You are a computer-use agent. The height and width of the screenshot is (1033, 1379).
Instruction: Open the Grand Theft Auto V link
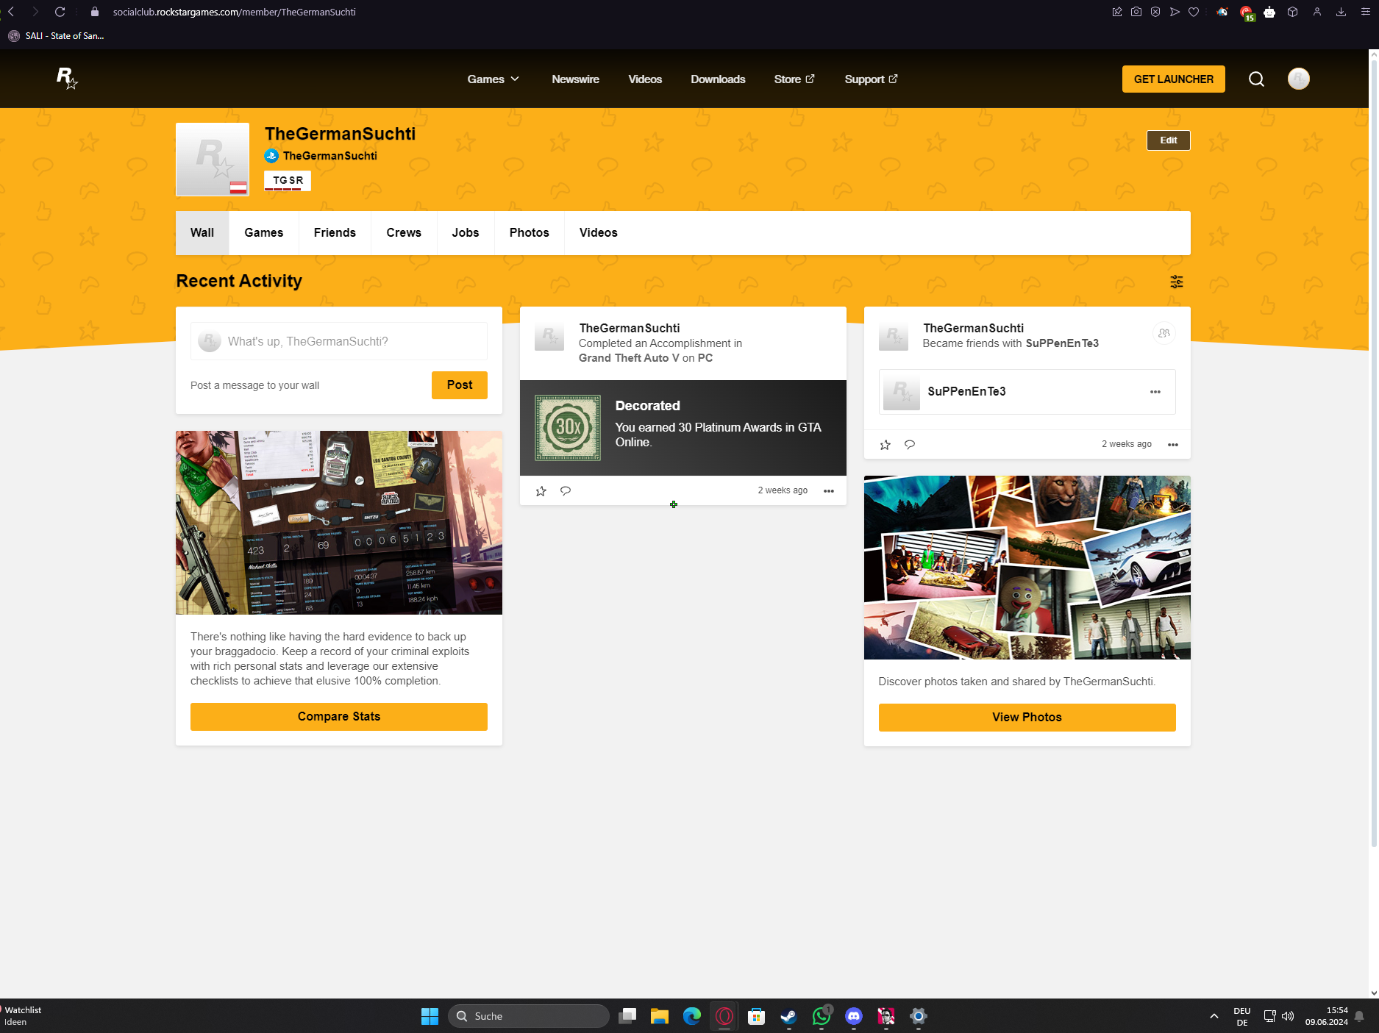click(x=629, y=358)
